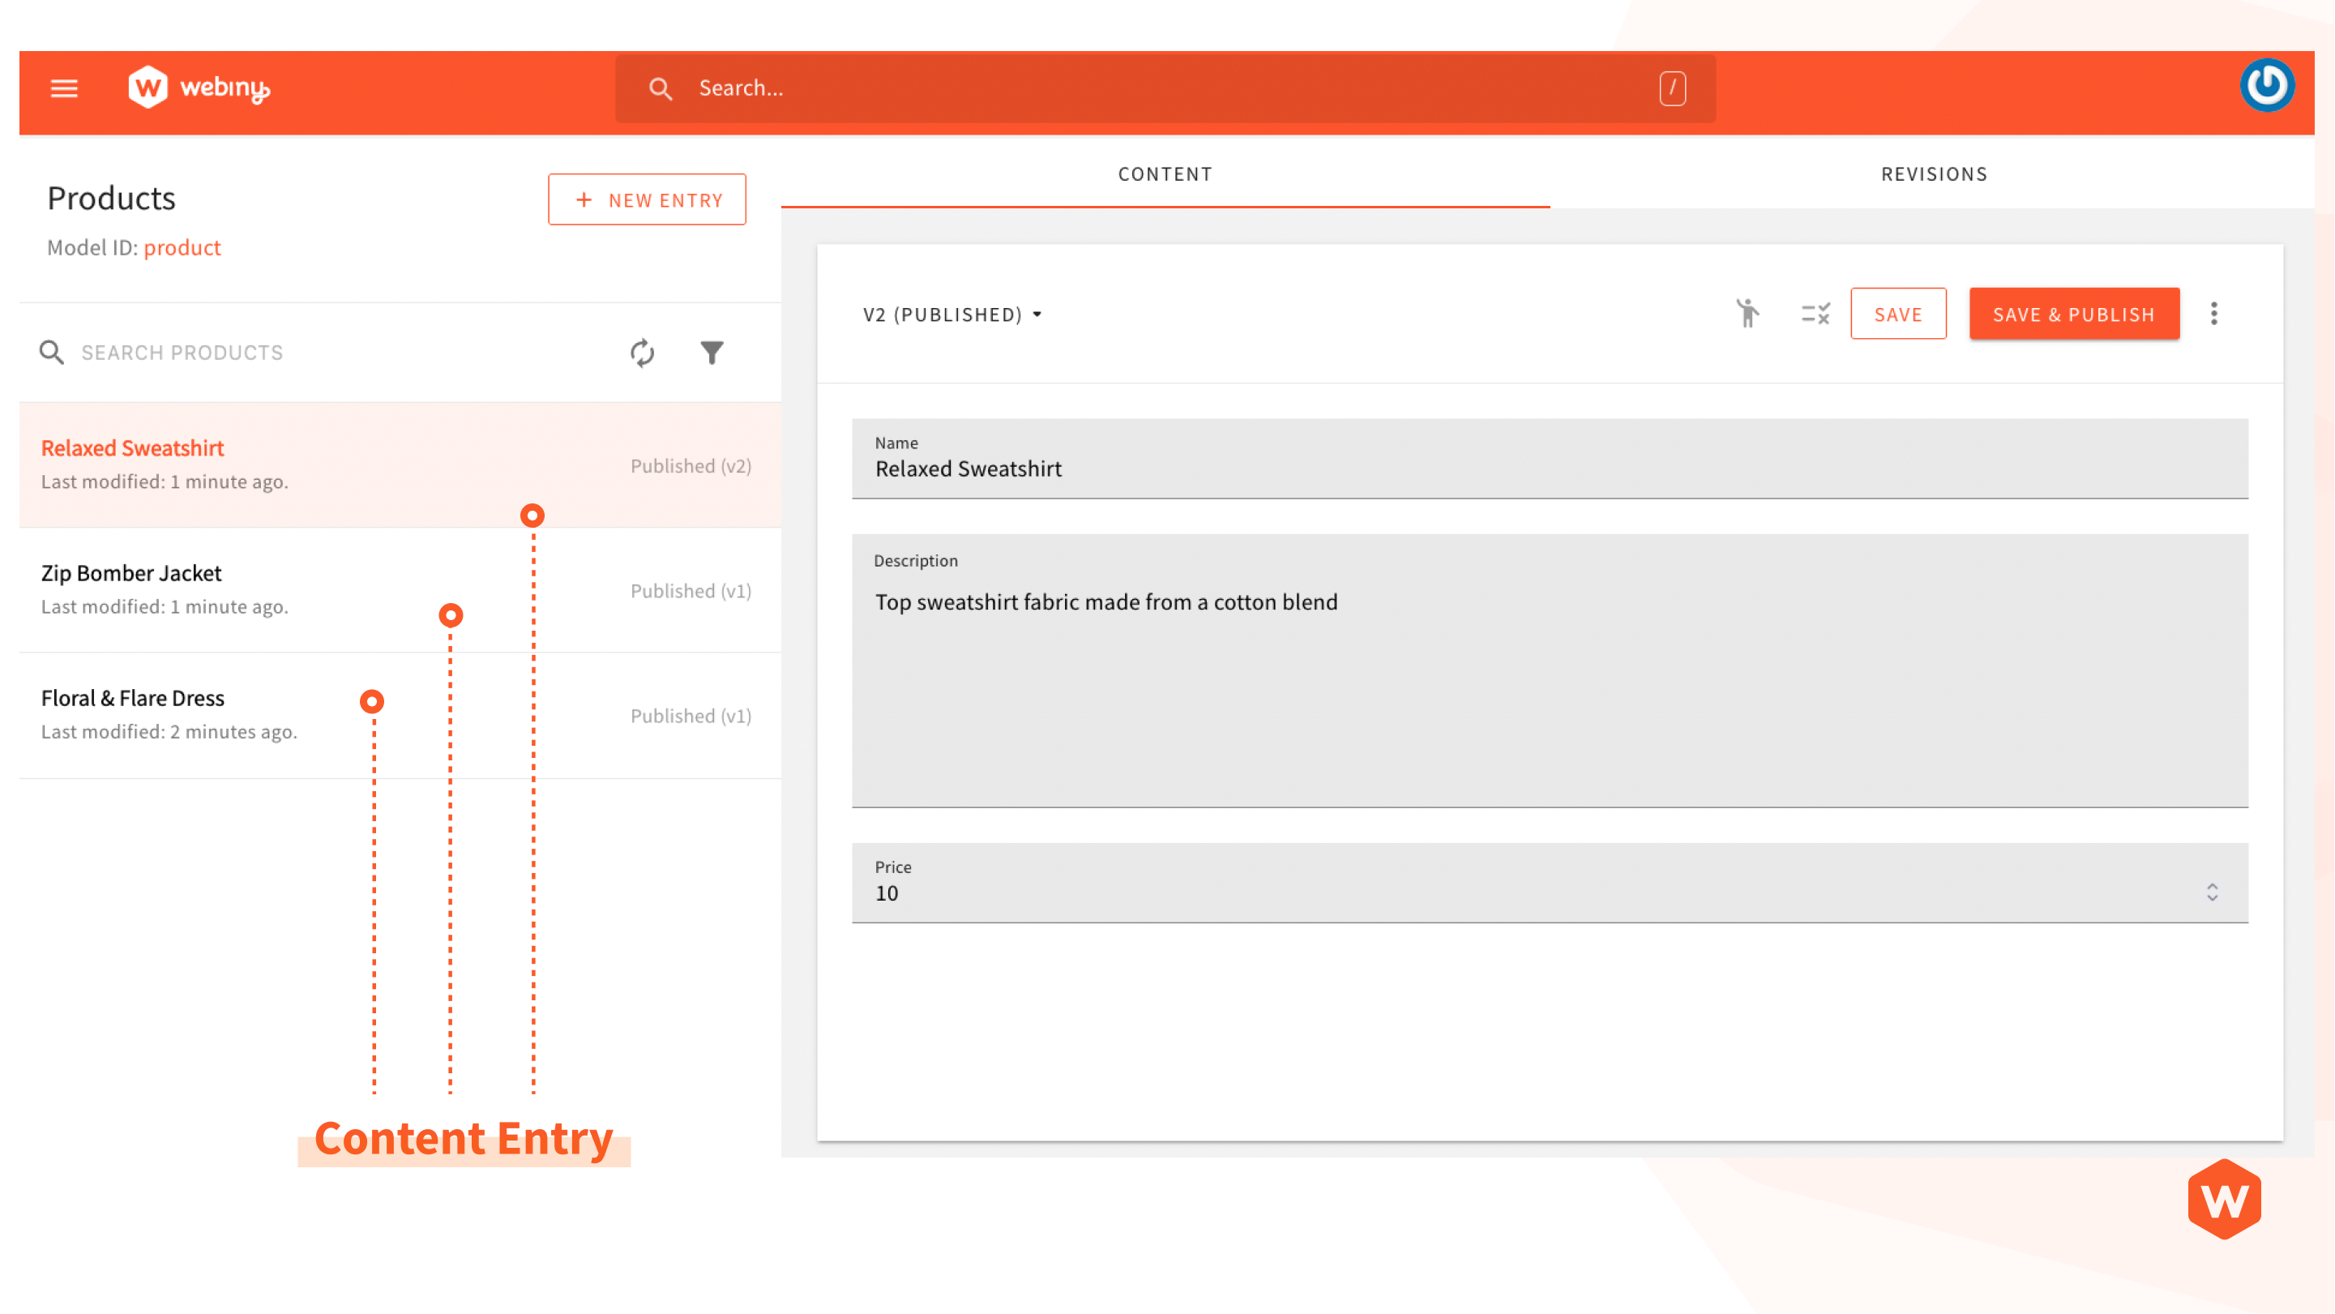
Task: Open the products filter icon
Action: point(712,353)
